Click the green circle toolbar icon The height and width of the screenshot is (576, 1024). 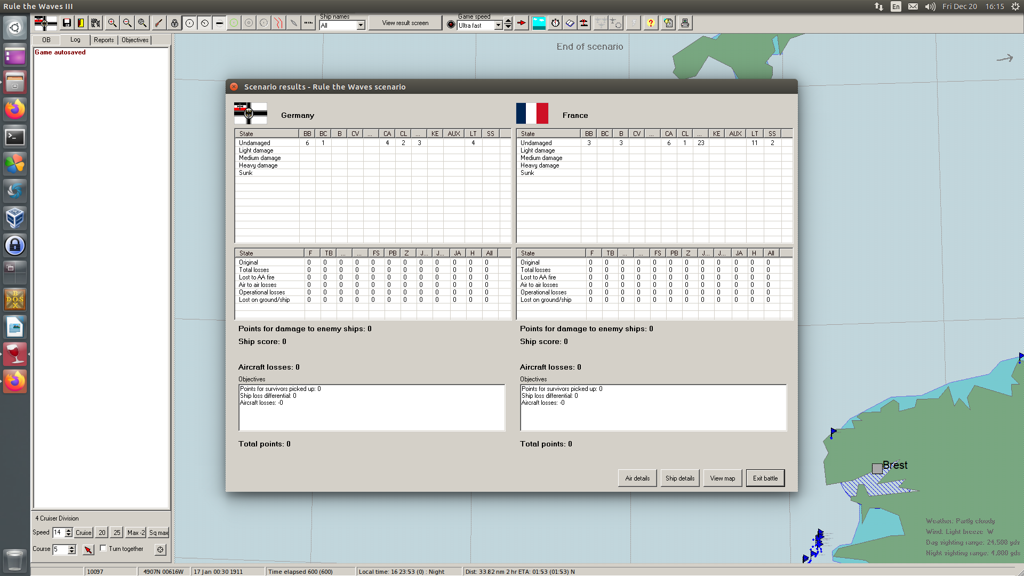click(234, 23)
